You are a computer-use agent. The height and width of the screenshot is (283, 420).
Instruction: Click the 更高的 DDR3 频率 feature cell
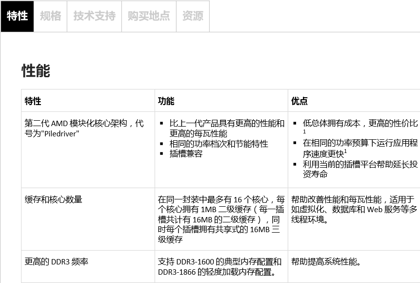pos(57,261)
